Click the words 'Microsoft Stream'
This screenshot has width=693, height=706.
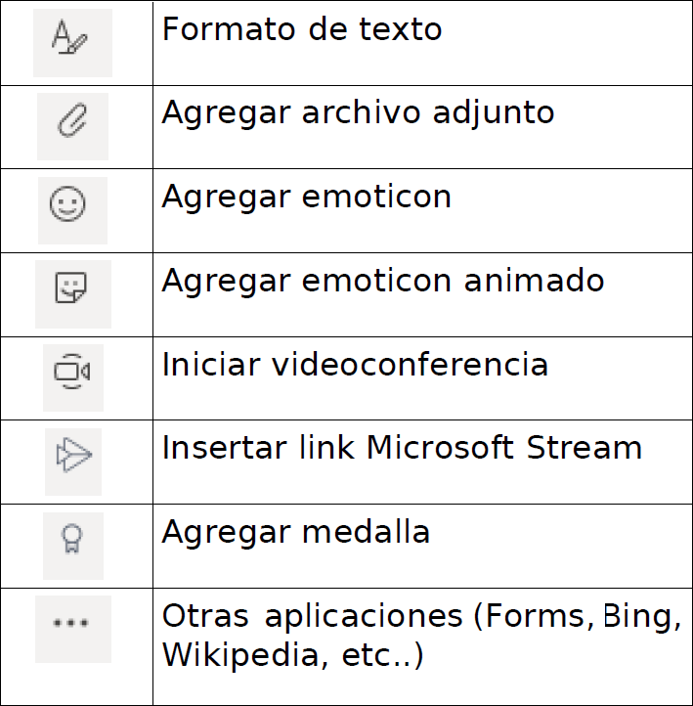(x=504, y=448)
